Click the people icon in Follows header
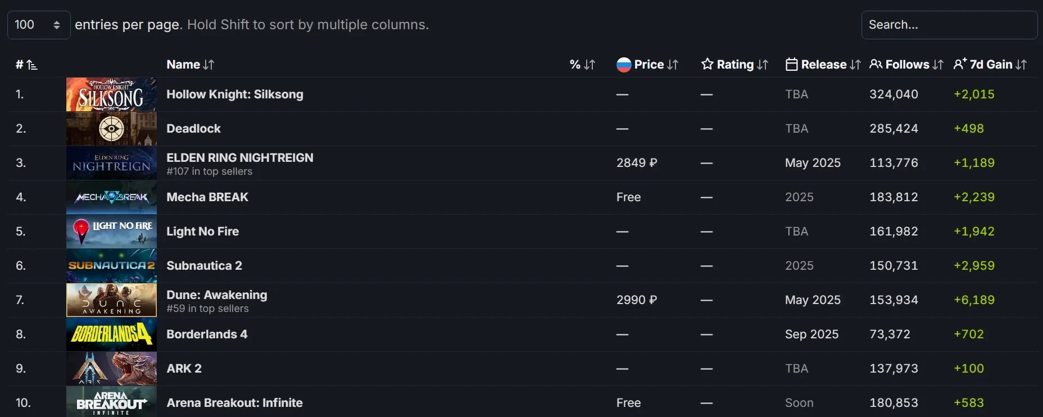Screen dimensions: 1043x417 [876, 64]
